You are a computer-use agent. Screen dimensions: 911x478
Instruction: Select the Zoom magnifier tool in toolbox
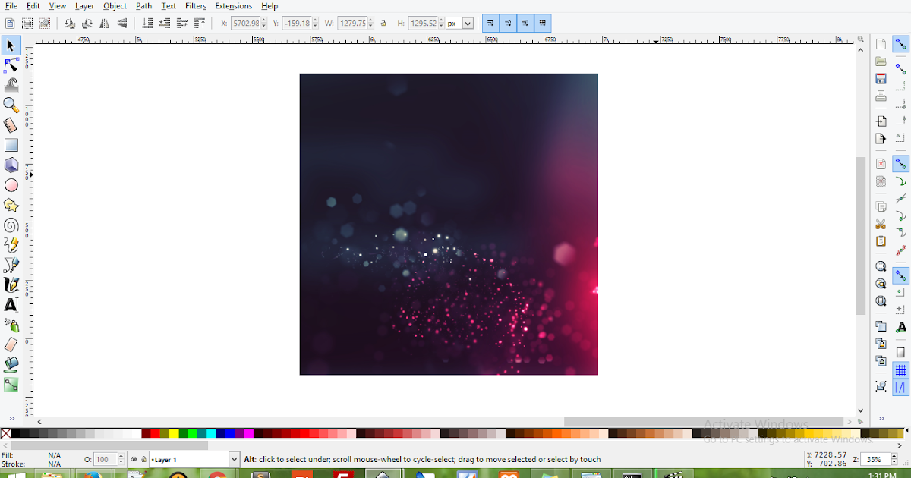[x=11, y=105]
